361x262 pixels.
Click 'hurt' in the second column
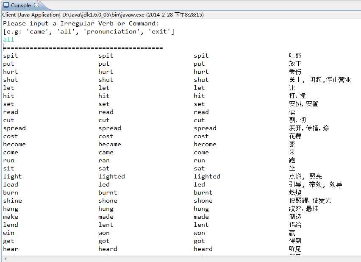pos(106,72)
